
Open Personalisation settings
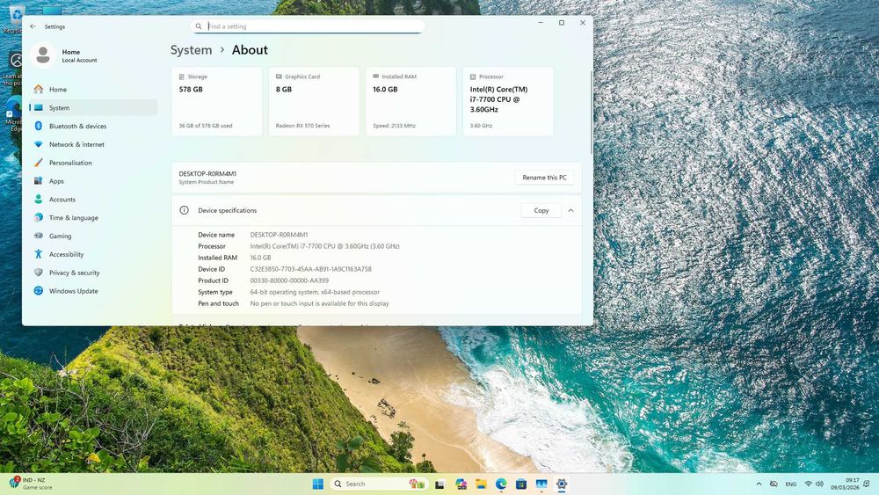coord(93,163)
